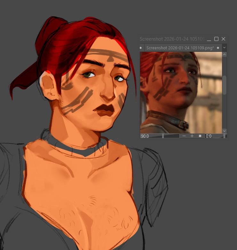Click the square fit-to-view button
This screenshot has height=250, width=237.
(200, 136)
